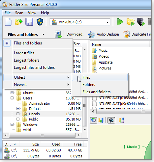This screenshot has height=162, width=154.
Task: Click the Lincoln user folder icon
Action: (x=25, y=114)
